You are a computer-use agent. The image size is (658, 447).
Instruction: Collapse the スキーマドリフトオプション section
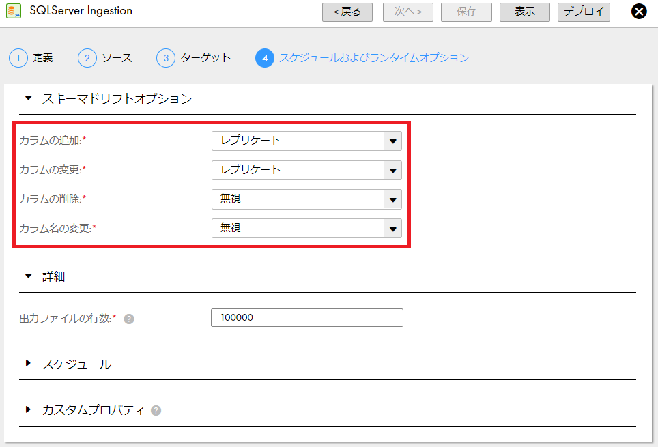(x=28, y=98)
